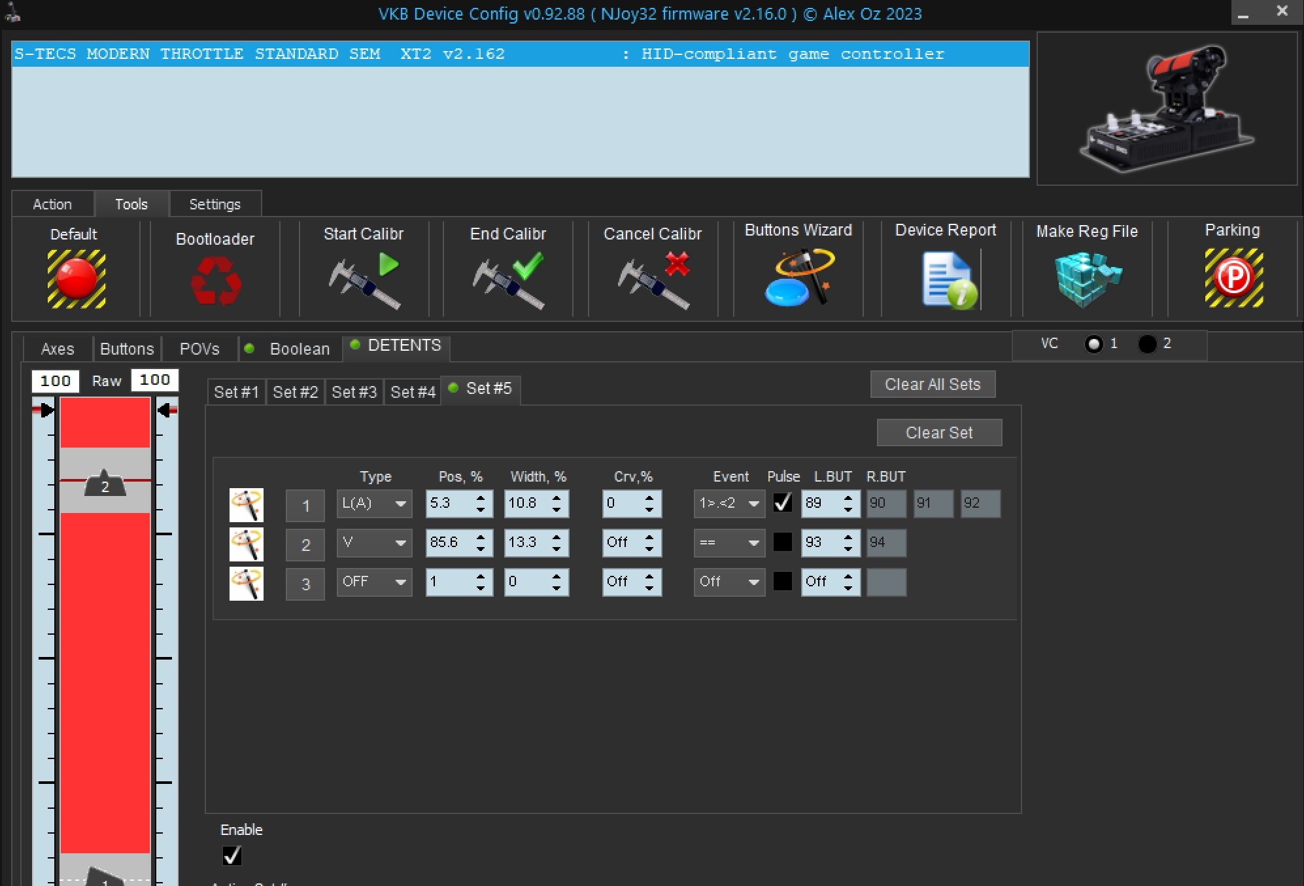Click detent number 1 button
Screen dimensions: 1304x886
[305, 506]
